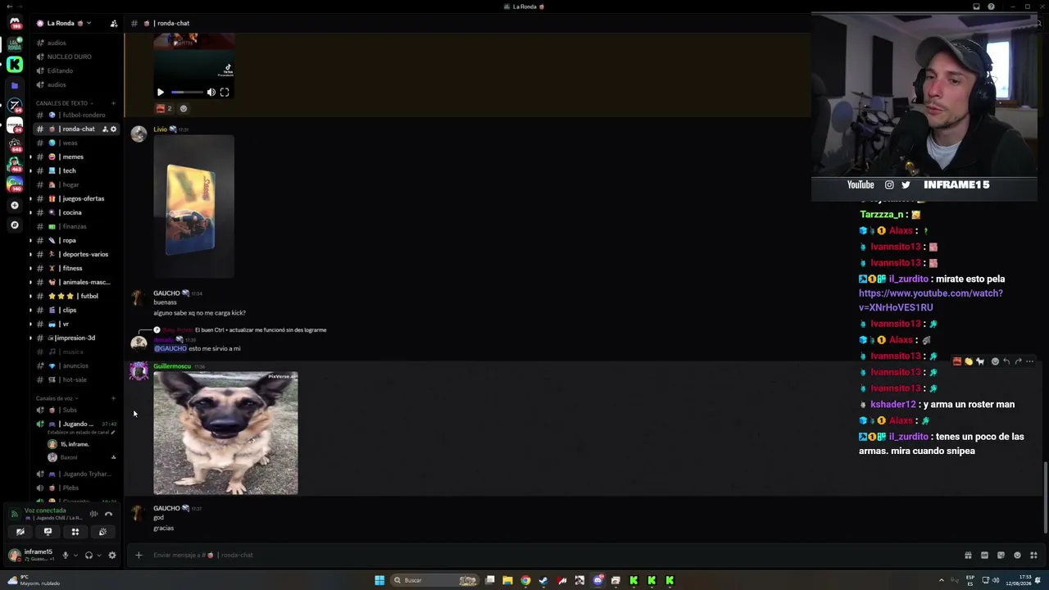
Task: Switch to the tech channel
Action: [77, 170]
